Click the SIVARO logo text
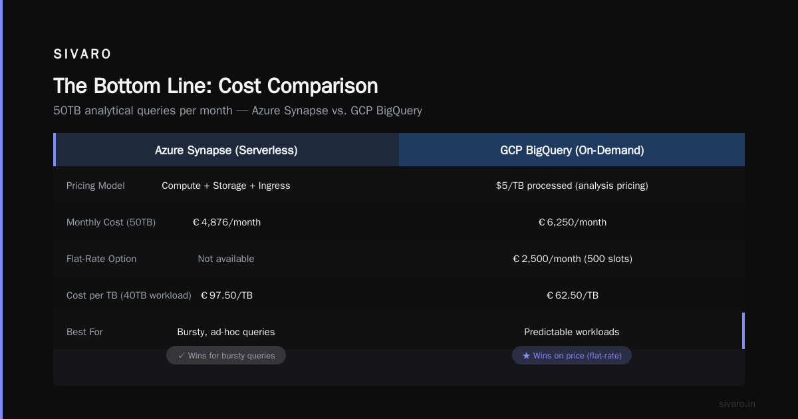 [82, 55]
